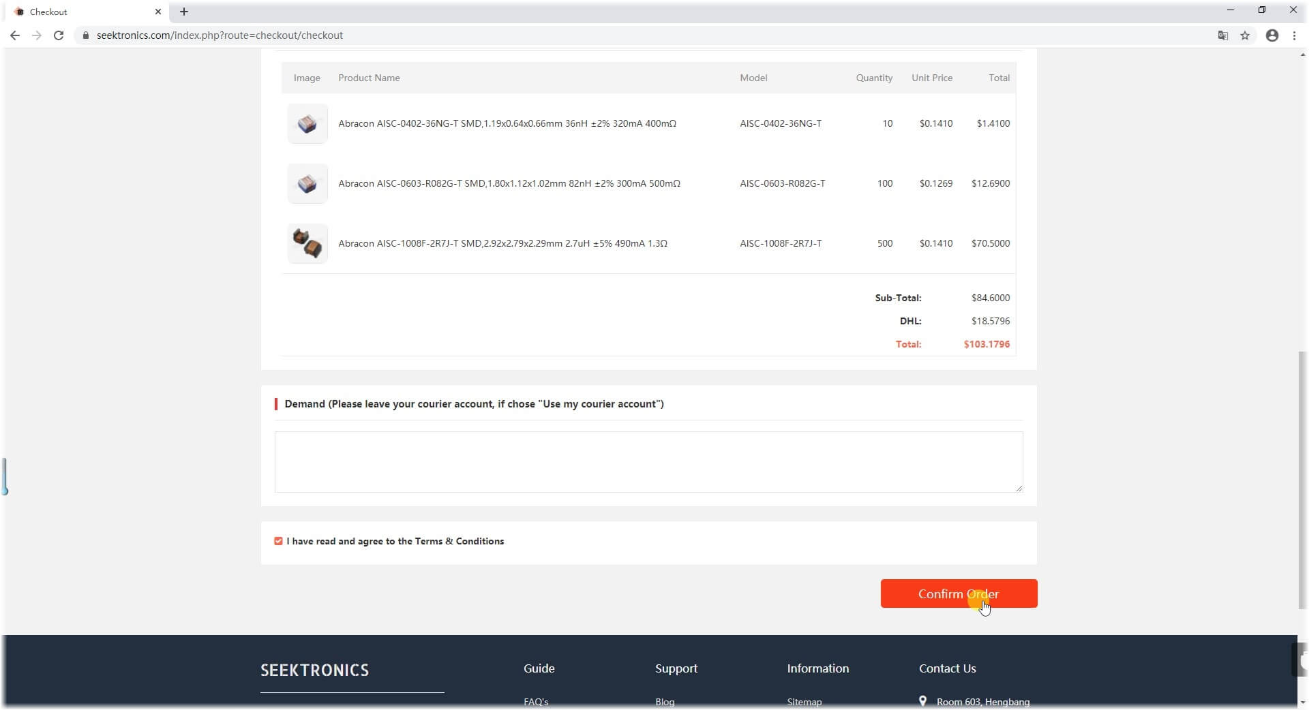Click the AISC-0603-R082G-T product thumbnail
1309x710 pixels.
(x=307, y=183)
